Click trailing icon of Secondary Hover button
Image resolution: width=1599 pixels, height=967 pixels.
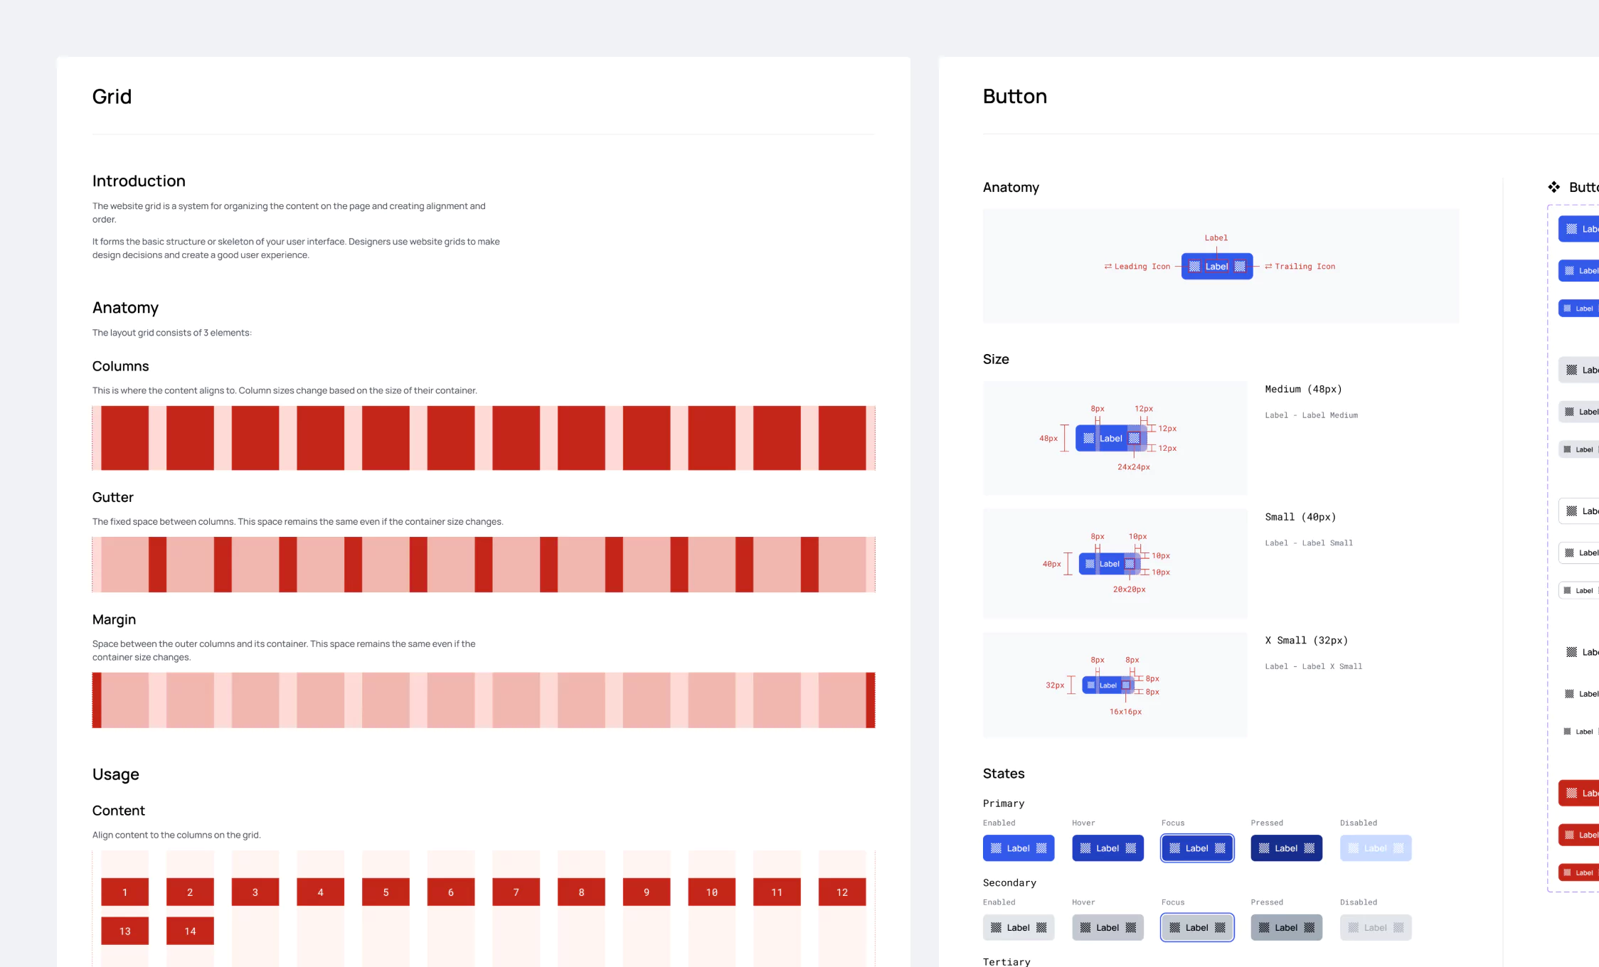(x=1131, y=928)
